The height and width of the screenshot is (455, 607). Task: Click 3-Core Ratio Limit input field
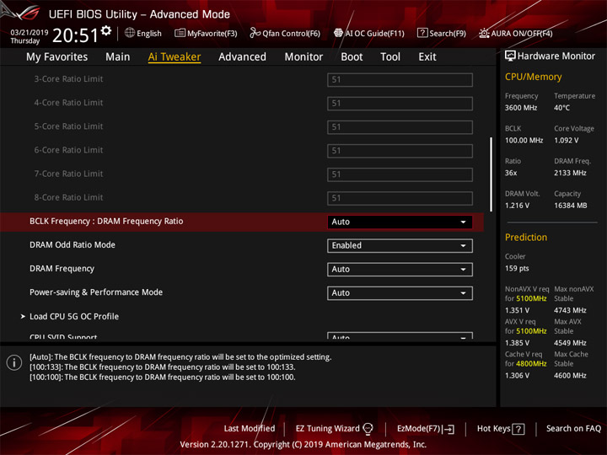point(400,80)
